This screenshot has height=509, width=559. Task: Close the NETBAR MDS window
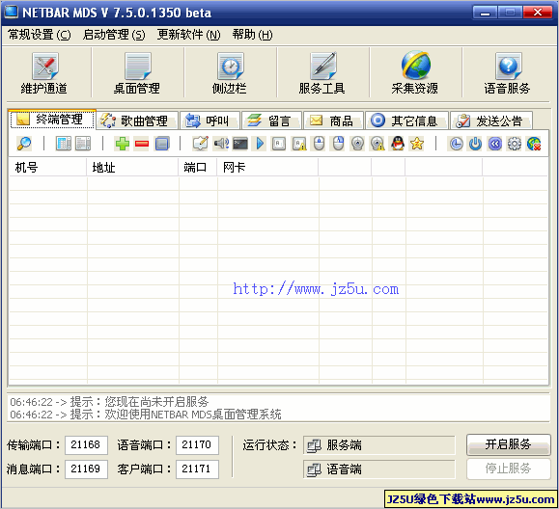click(538, 13)
